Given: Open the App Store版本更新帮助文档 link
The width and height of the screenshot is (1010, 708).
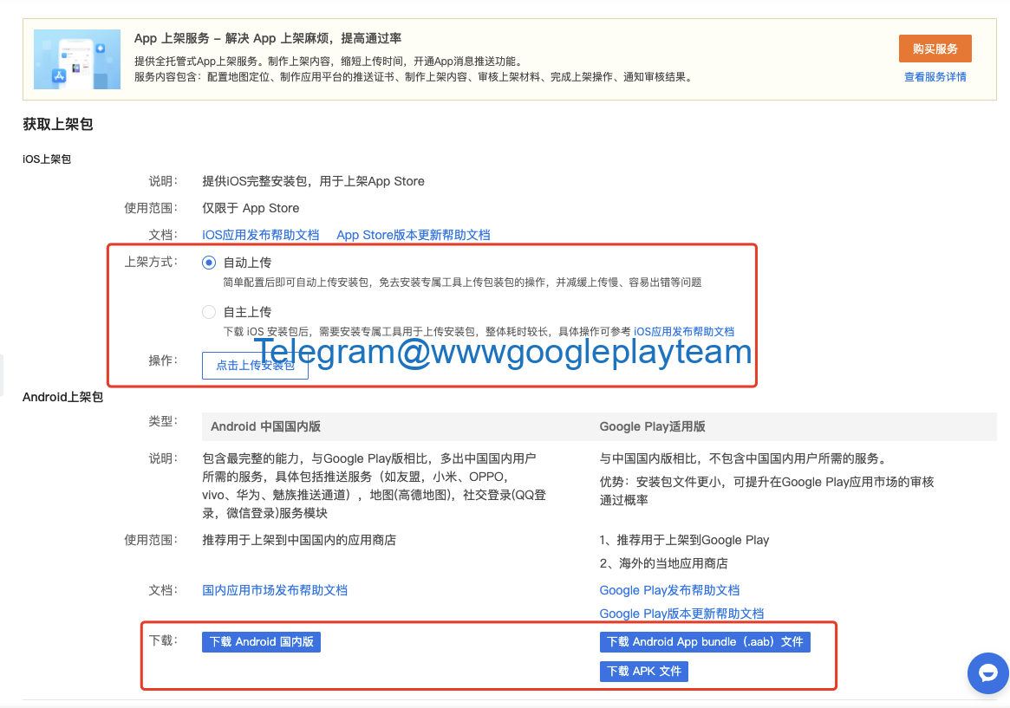Looking at the screenshot, I should point(414,235).
